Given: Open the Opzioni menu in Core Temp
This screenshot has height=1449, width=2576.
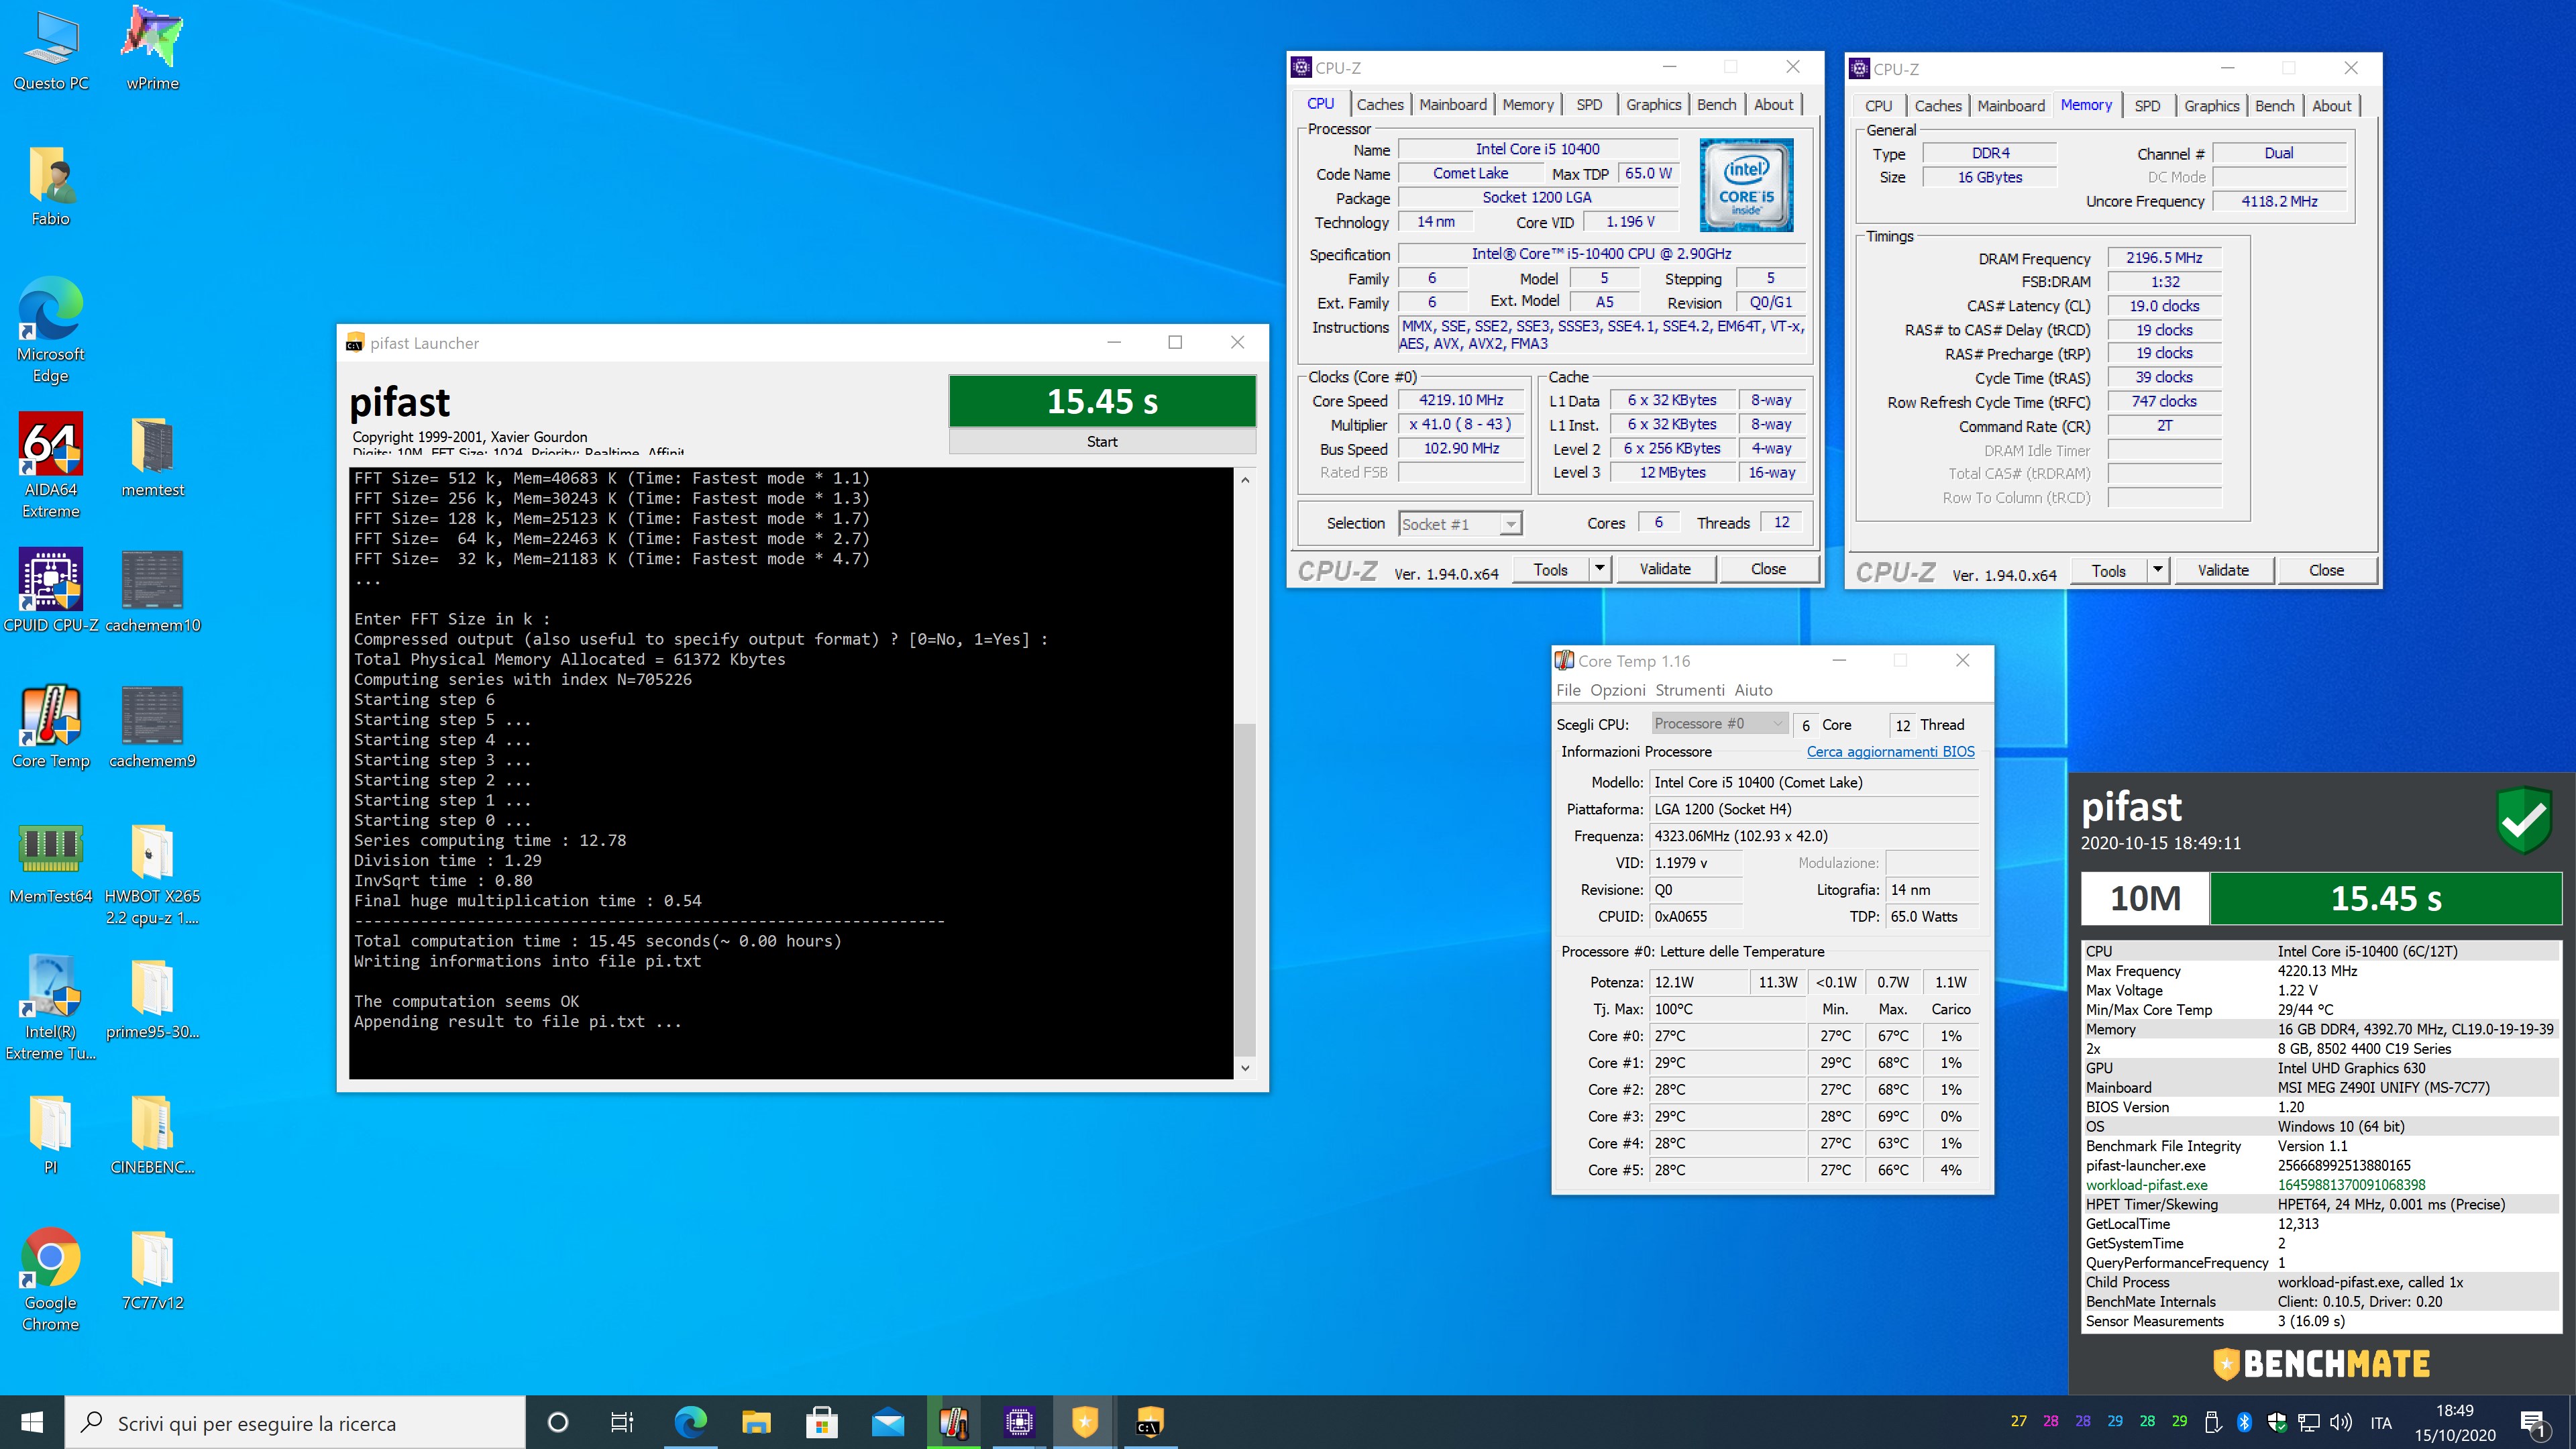Looking at the screenshot, I should pyautogui.click(x=1617, y=690).
